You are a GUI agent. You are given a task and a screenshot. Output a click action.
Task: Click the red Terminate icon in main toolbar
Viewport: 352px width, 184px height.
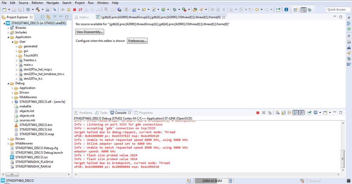(x=75, y=9)
